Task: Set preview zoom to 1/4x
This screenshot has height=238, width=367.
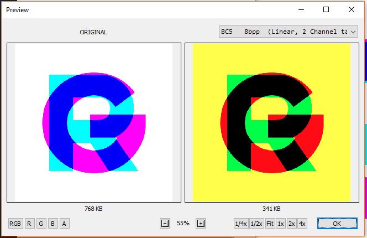Action: (241, 224)
